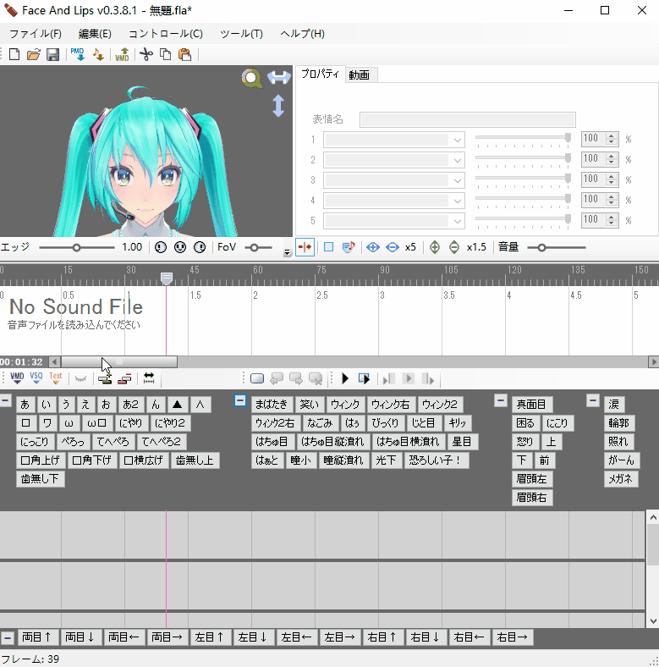Click the FoV slider handle
Image resolution: width=659 pixels, height=667 pixels.
pos(255,247)
